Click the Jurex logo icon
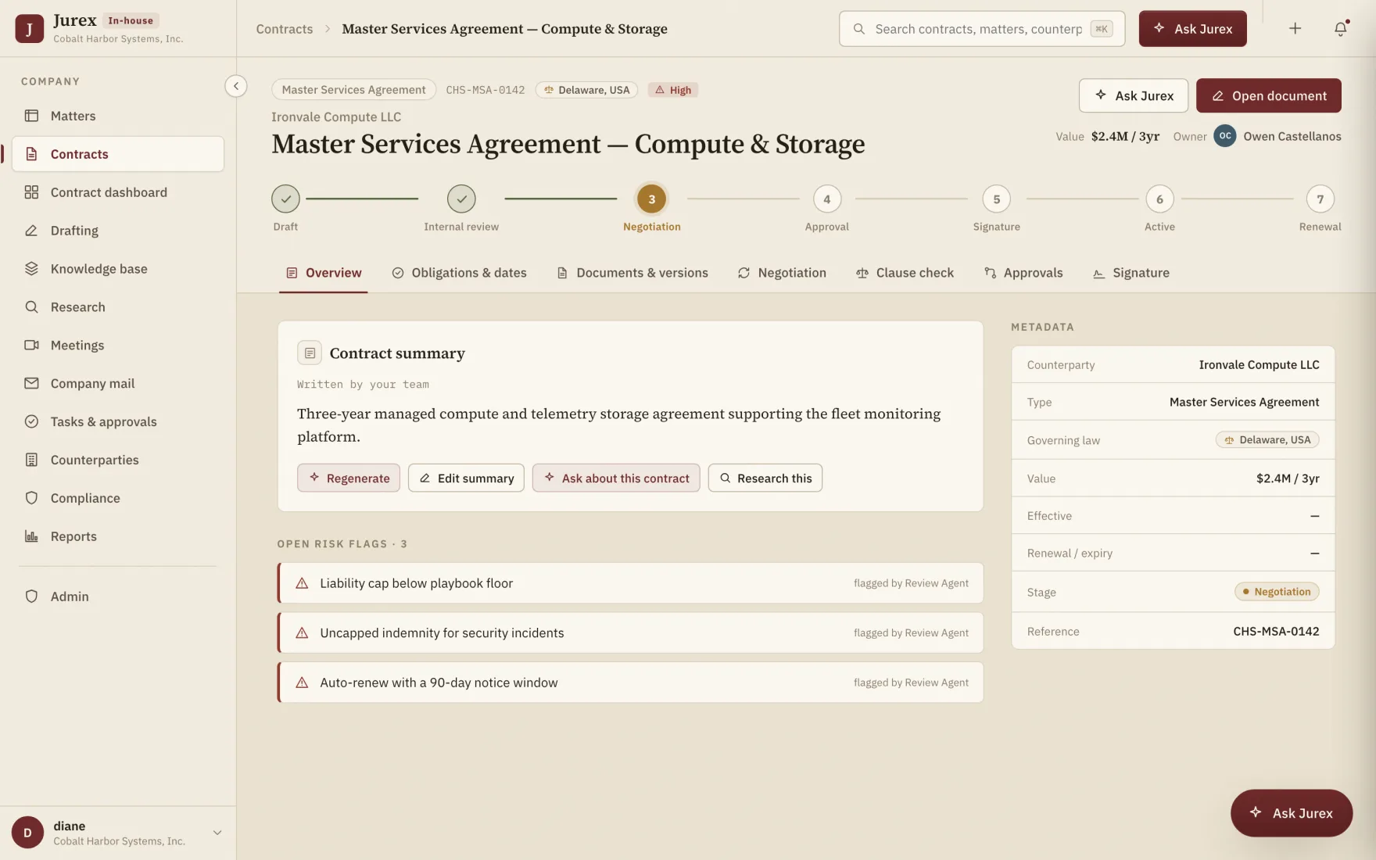This screenshot has height=860, width=1376. (29, 29)
